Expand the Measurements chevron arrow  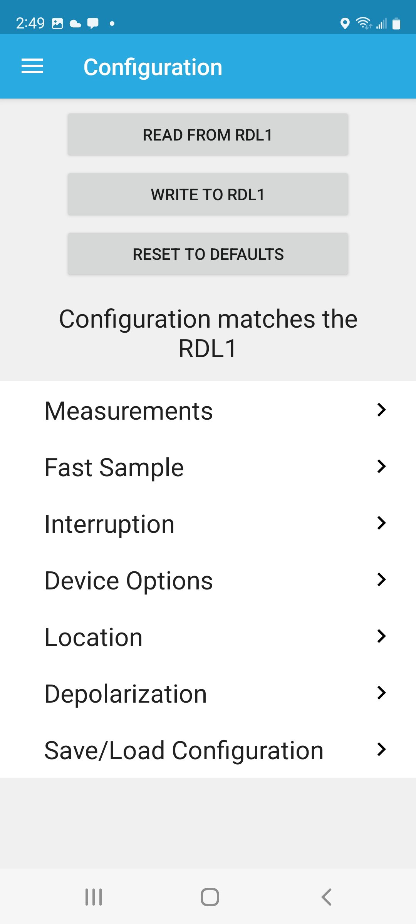tap(381, 410)
